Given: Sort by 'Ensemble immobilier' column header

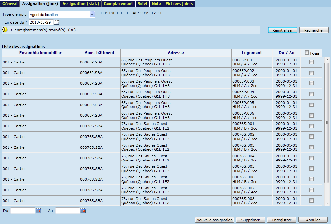Looking at the screenshot, I should [40, 53].
